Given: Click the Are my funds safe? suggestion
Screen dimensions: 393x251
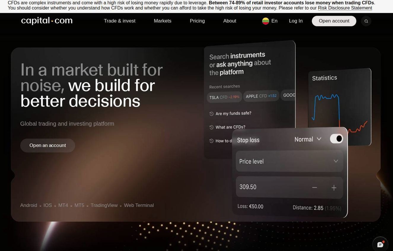Looking at the screenshot, I should pyautogui.click(x=233, y=113).
